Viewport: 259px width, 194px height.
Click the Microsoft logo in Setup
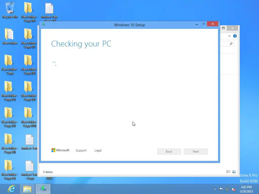point(60,150)
